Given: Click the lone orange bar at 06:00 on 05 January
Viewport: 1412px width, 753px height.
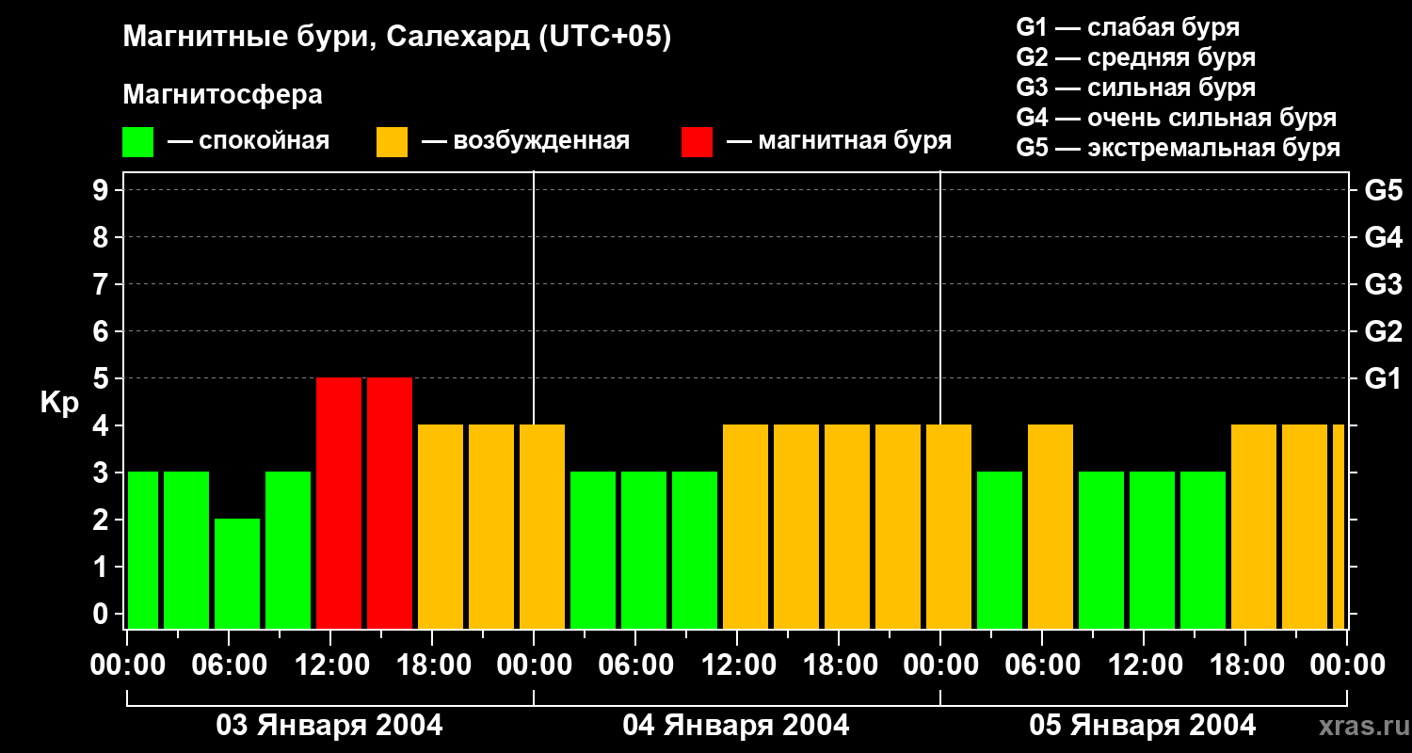Looking at the screenshot, I should tap(1051, 526).
